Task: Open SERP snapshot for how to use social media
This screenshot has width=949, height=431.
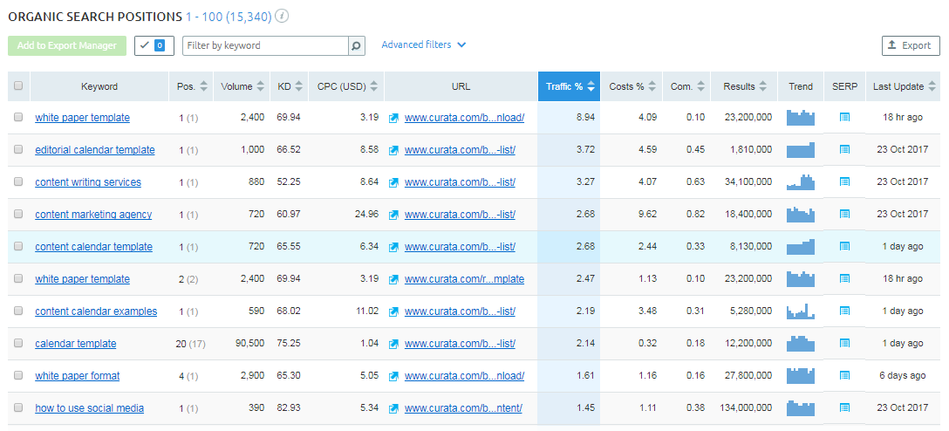Action: tap(844, 408)
